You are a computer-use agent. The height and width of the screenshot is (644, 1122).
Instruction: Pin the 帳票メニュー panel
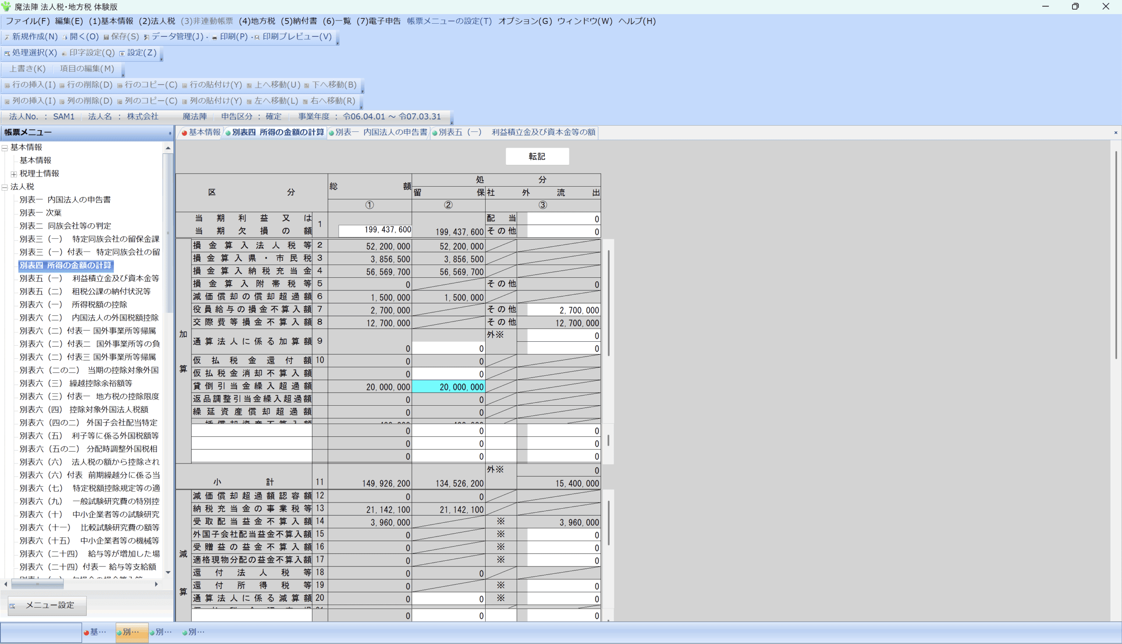pos(170,133)
